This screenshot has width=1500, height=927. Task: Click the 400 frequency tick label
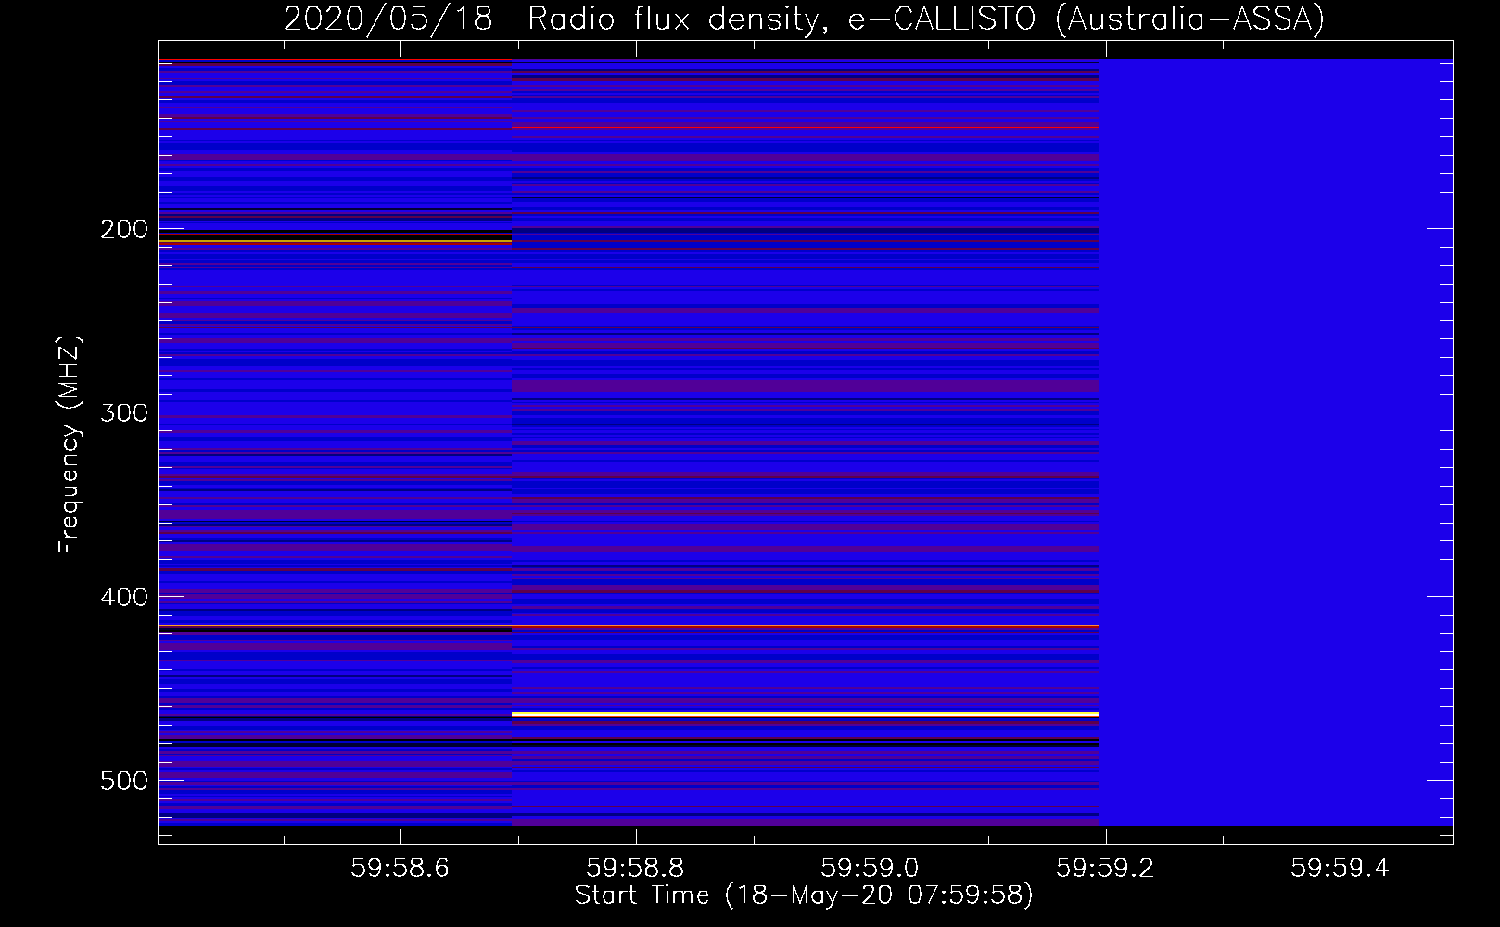pyautogui.click(x=124, y=597)
